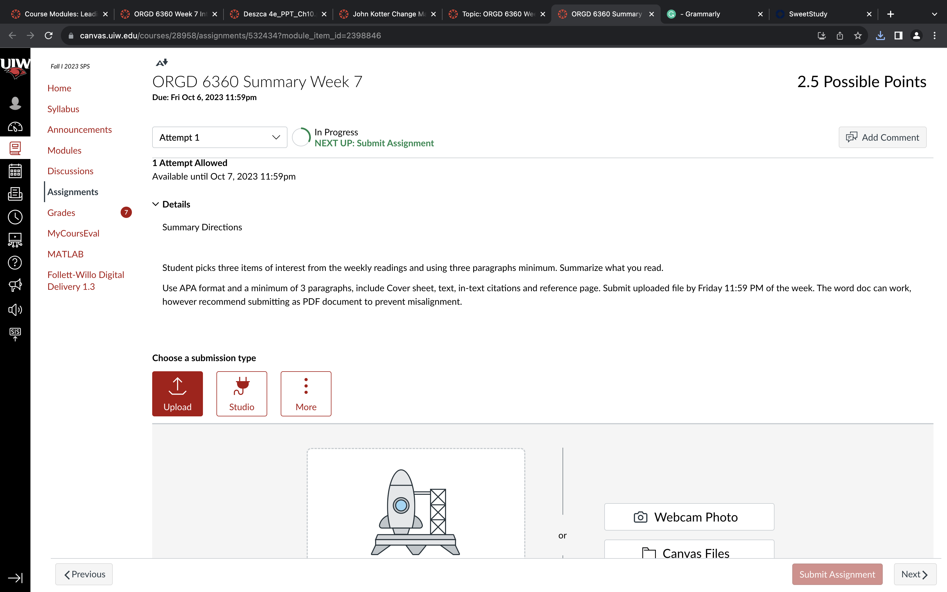Screen dimensions: 947x592
Task: Open the Chrome three-dot menu
Action: pyautogui.click(x=935, y=36)
